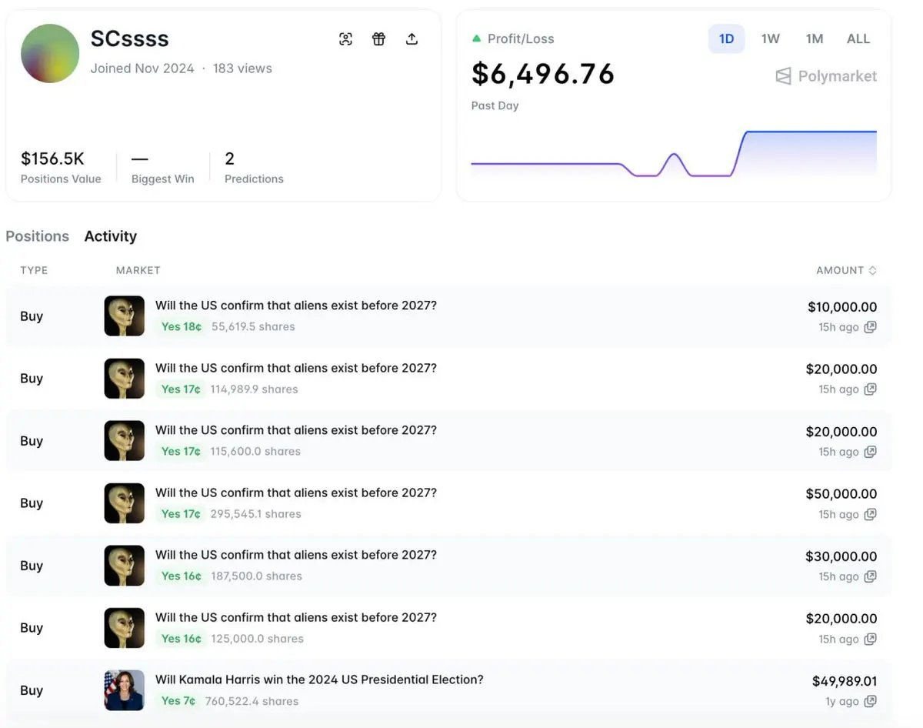Click the 2 Predictions stat

click(x=254, y=167)
